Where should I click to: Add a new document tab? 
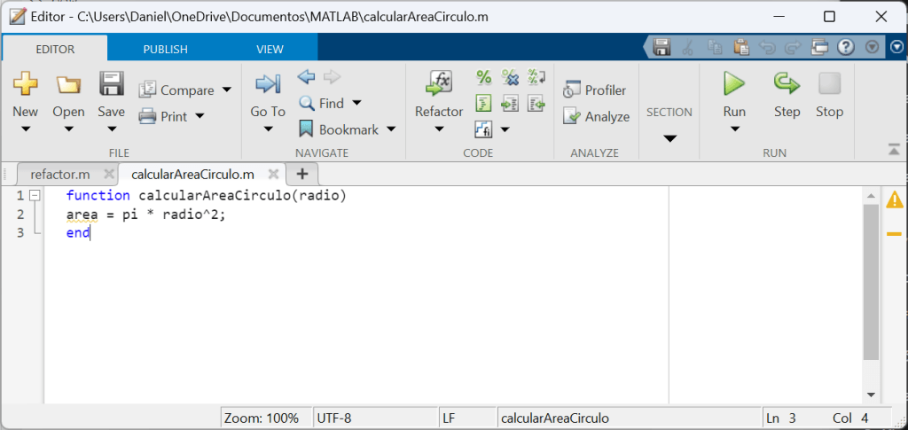coord(301,174)
